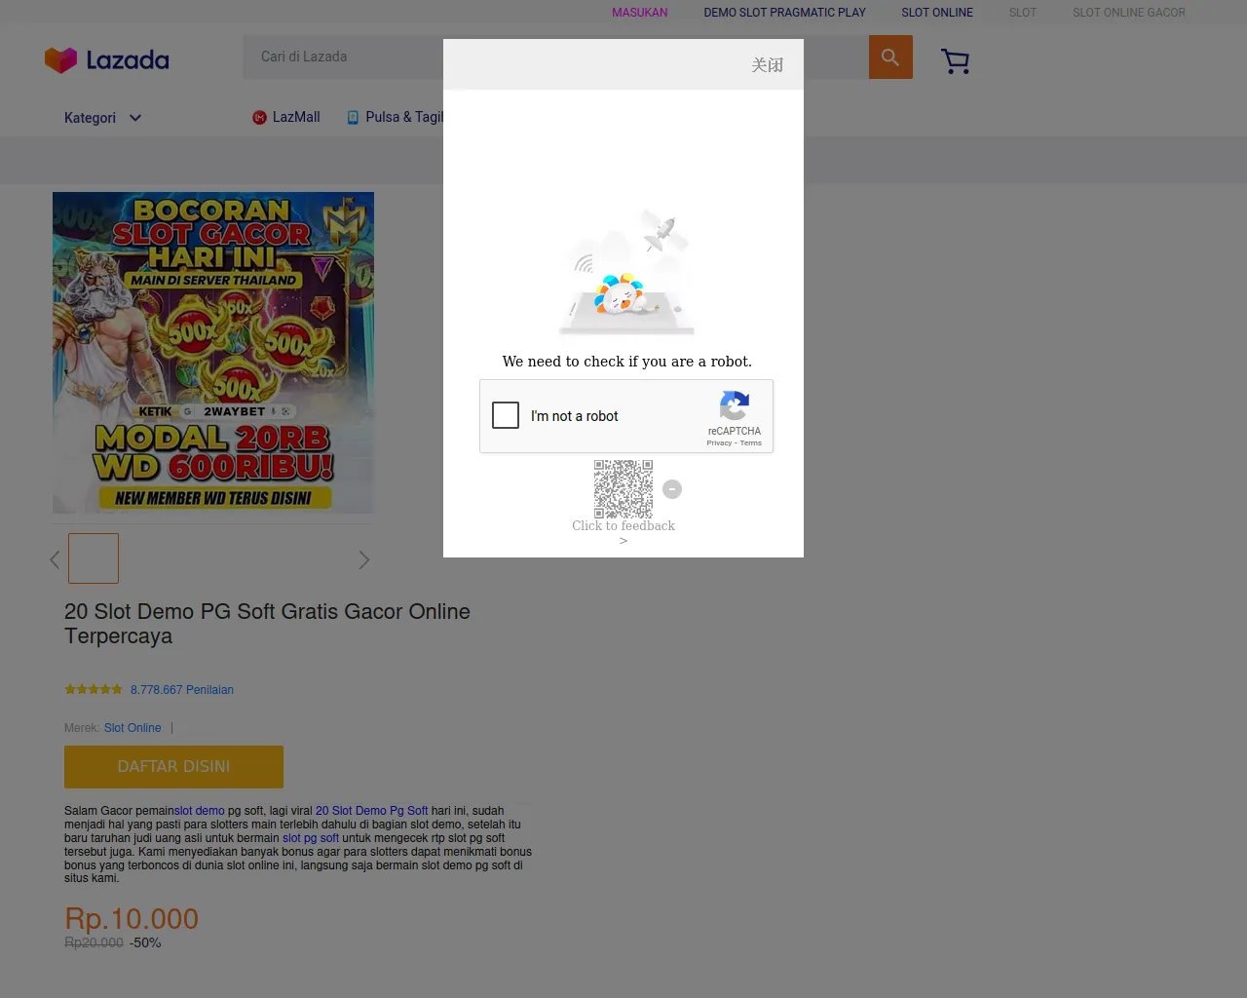
Task: Open the MASUKAN top menu item
Action: (640, 13)
